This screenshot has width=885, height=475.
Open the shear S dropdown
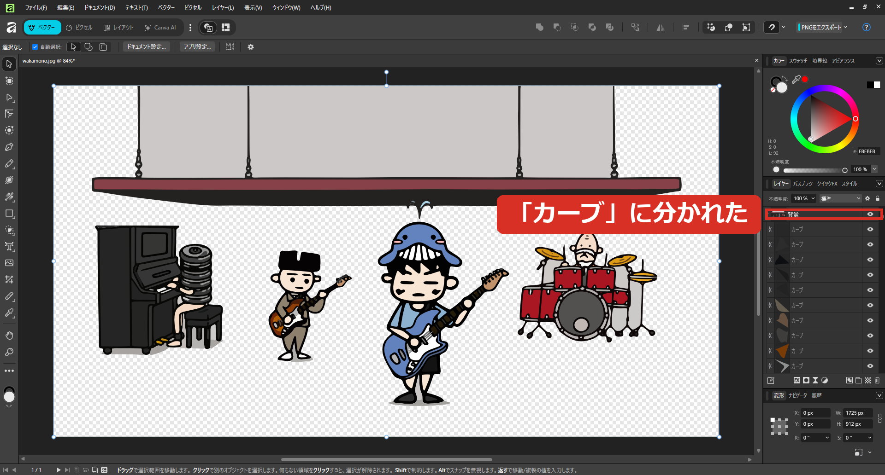pyautogui.click(x=869, y=438)
